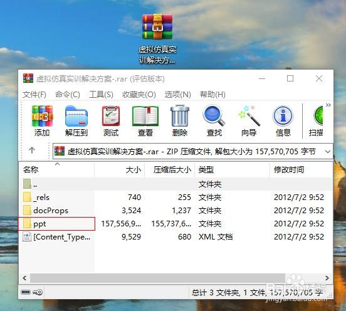Sort by Size (大小) column header

coord(119,169)
